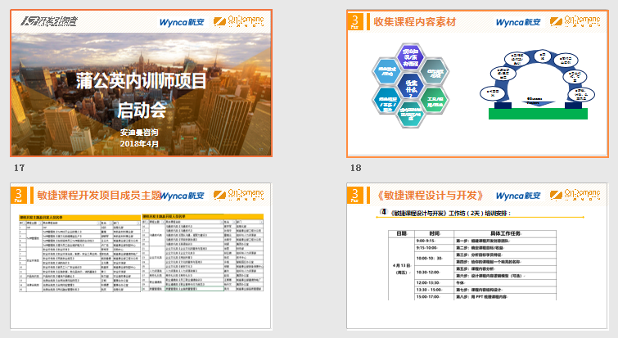Click the 2018年4月 date text on slide 17

(141, 143)
